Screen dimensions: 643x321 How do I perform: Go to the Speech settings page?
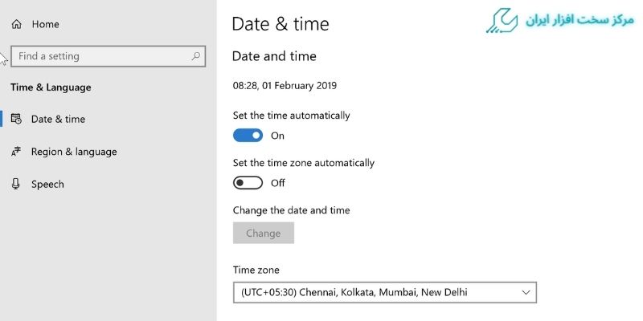(47, 185)
